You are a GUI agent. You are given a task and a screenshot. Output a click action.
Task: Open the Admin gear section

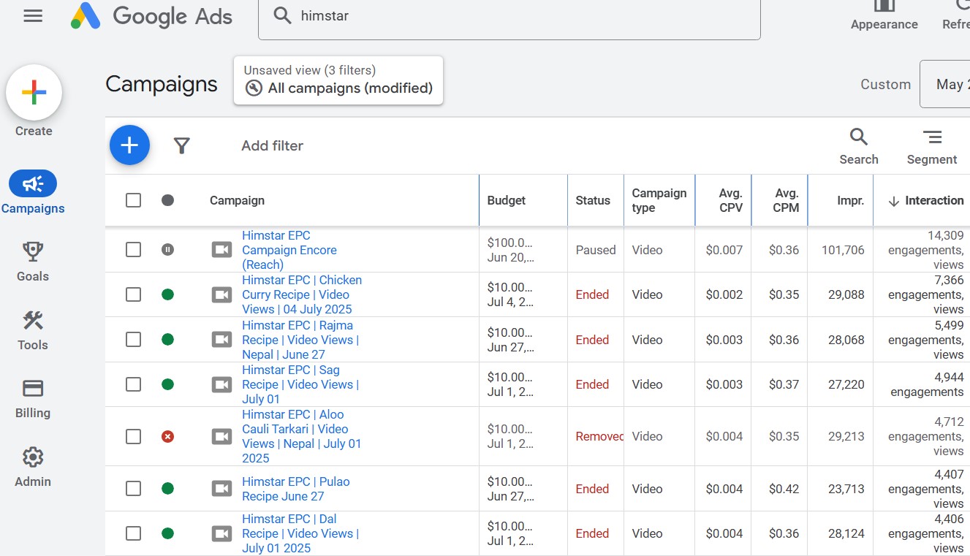33,467
